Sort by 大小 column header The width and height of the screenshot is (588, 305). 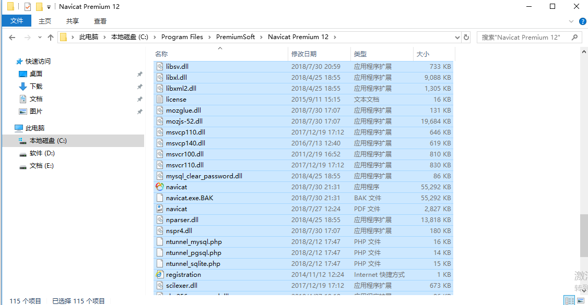pyautogui.click(x=434, y=54)
